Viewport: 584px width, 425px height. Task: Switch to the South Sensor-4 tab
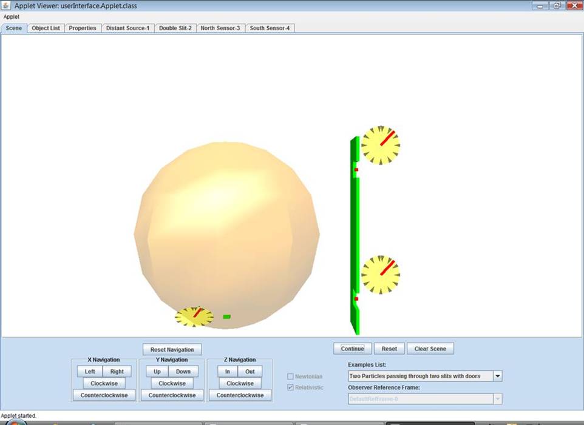[x=270, y=28]
